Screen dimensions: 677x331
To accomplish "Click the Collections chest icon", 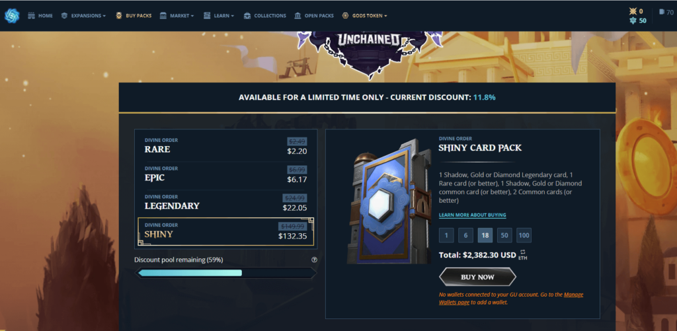I will (x=247, y=16).
